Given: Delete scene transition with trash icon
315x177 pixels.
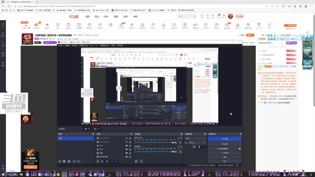Looking at the screenshot, I should [x=199, y=147].
